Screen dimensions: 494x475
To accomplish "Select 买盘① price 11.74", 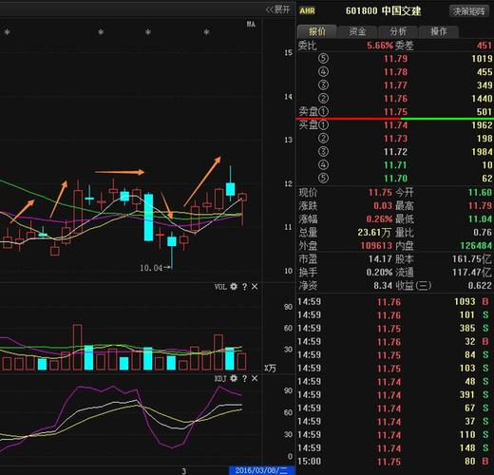I will (395, 125).
